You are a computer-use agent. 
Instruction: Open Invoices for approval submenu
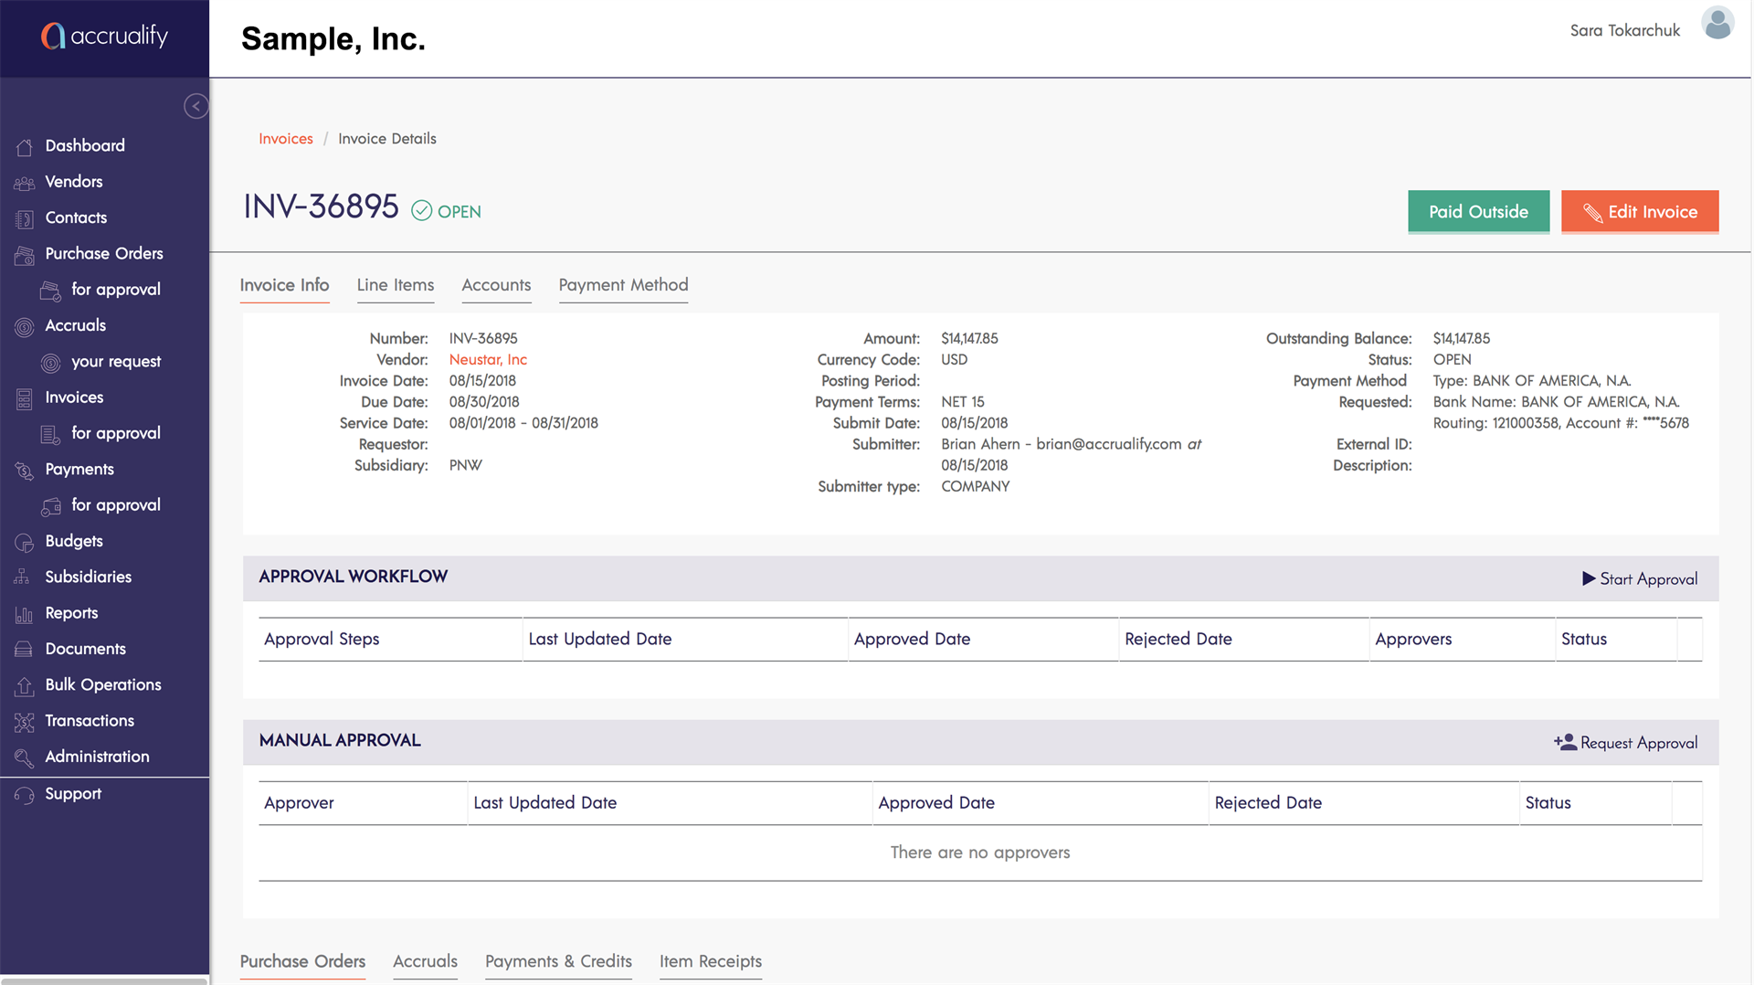[x=116, y=433]
